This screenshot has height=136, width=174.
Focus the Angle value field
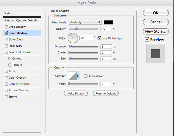coord(86,38)
